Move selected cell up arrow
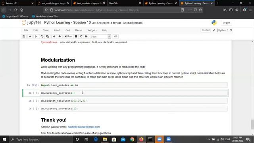Viewport: 254px width, 143px height. pos(54,37)
